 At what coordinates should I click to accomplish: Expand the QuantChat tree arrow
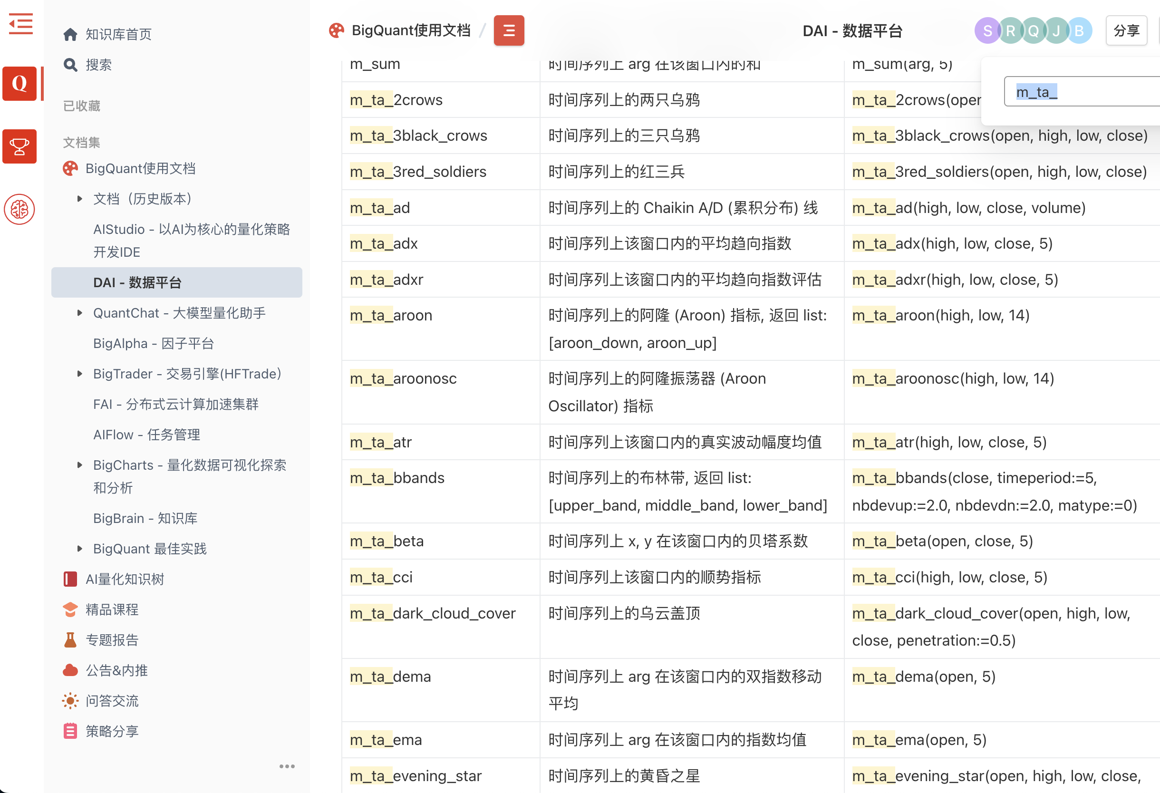tap(79, 313)
